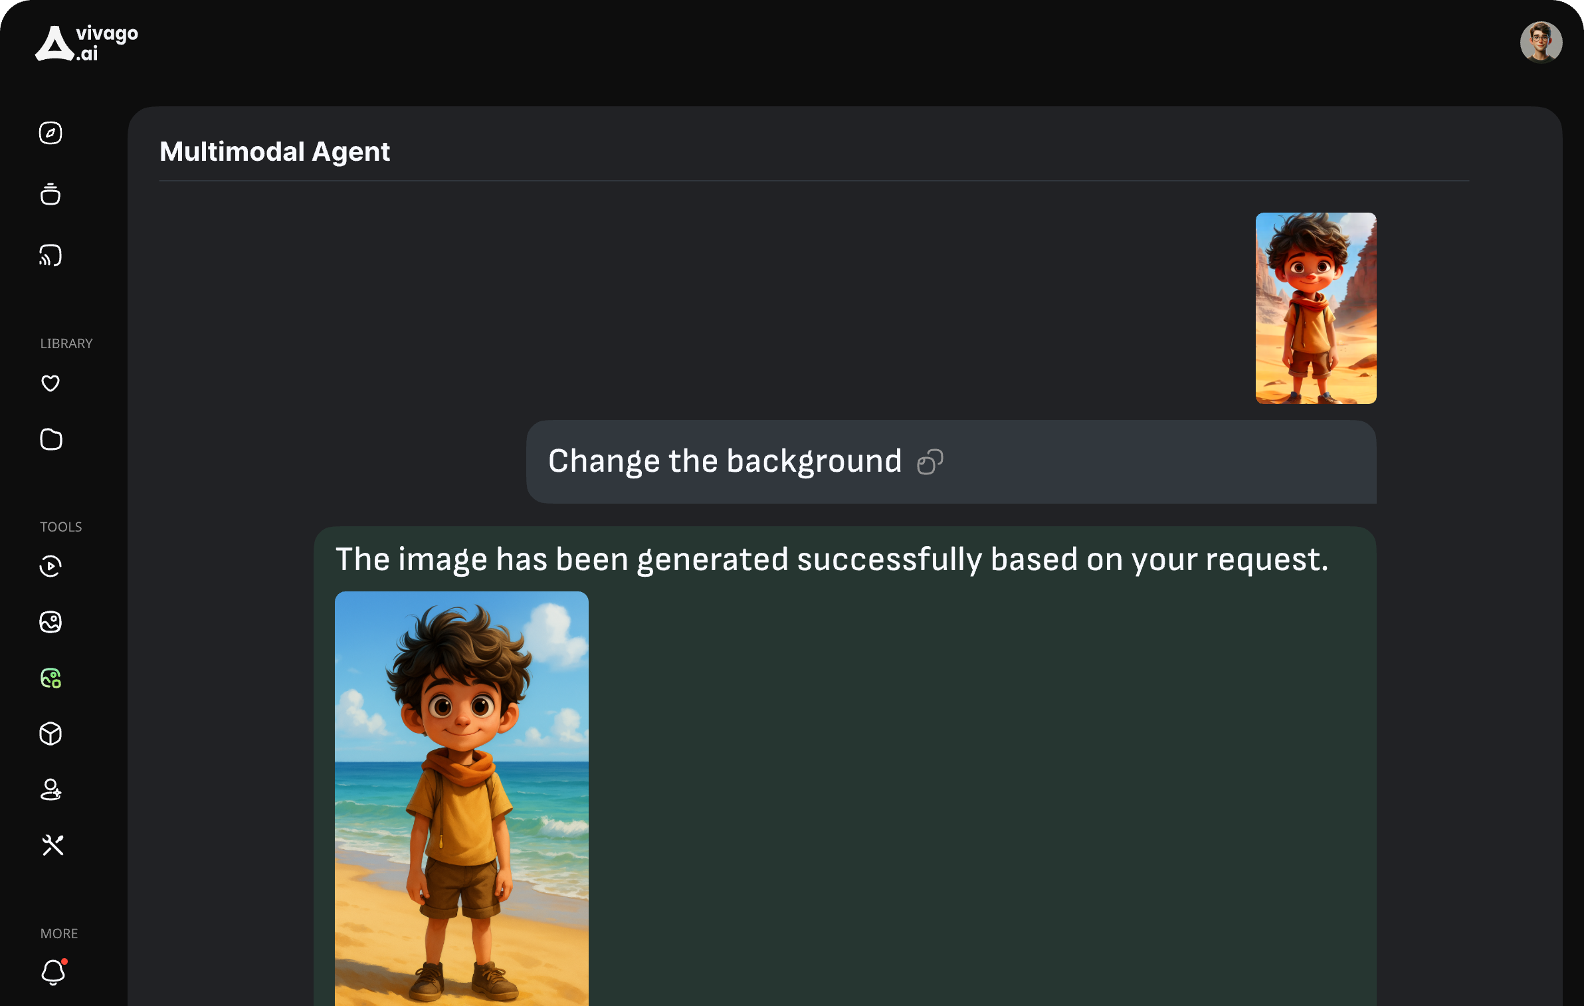Copy the 'Change the background' message
The height and width of the screenshot is (1006, 1584).
pyautogui.click(x=930, y=462)
